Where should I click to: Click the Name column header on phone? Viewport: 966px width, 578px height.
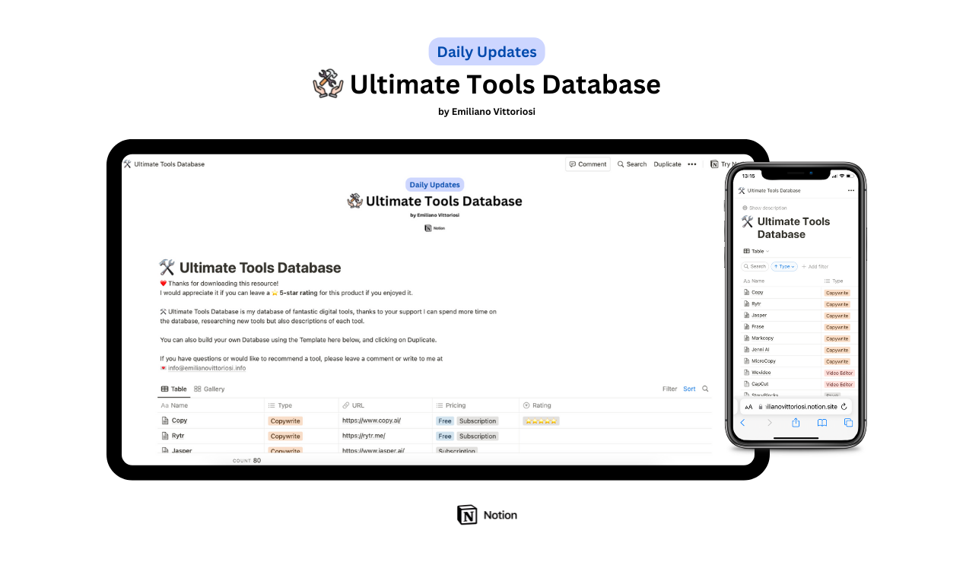pyautogui.click(x=754, y=281)
